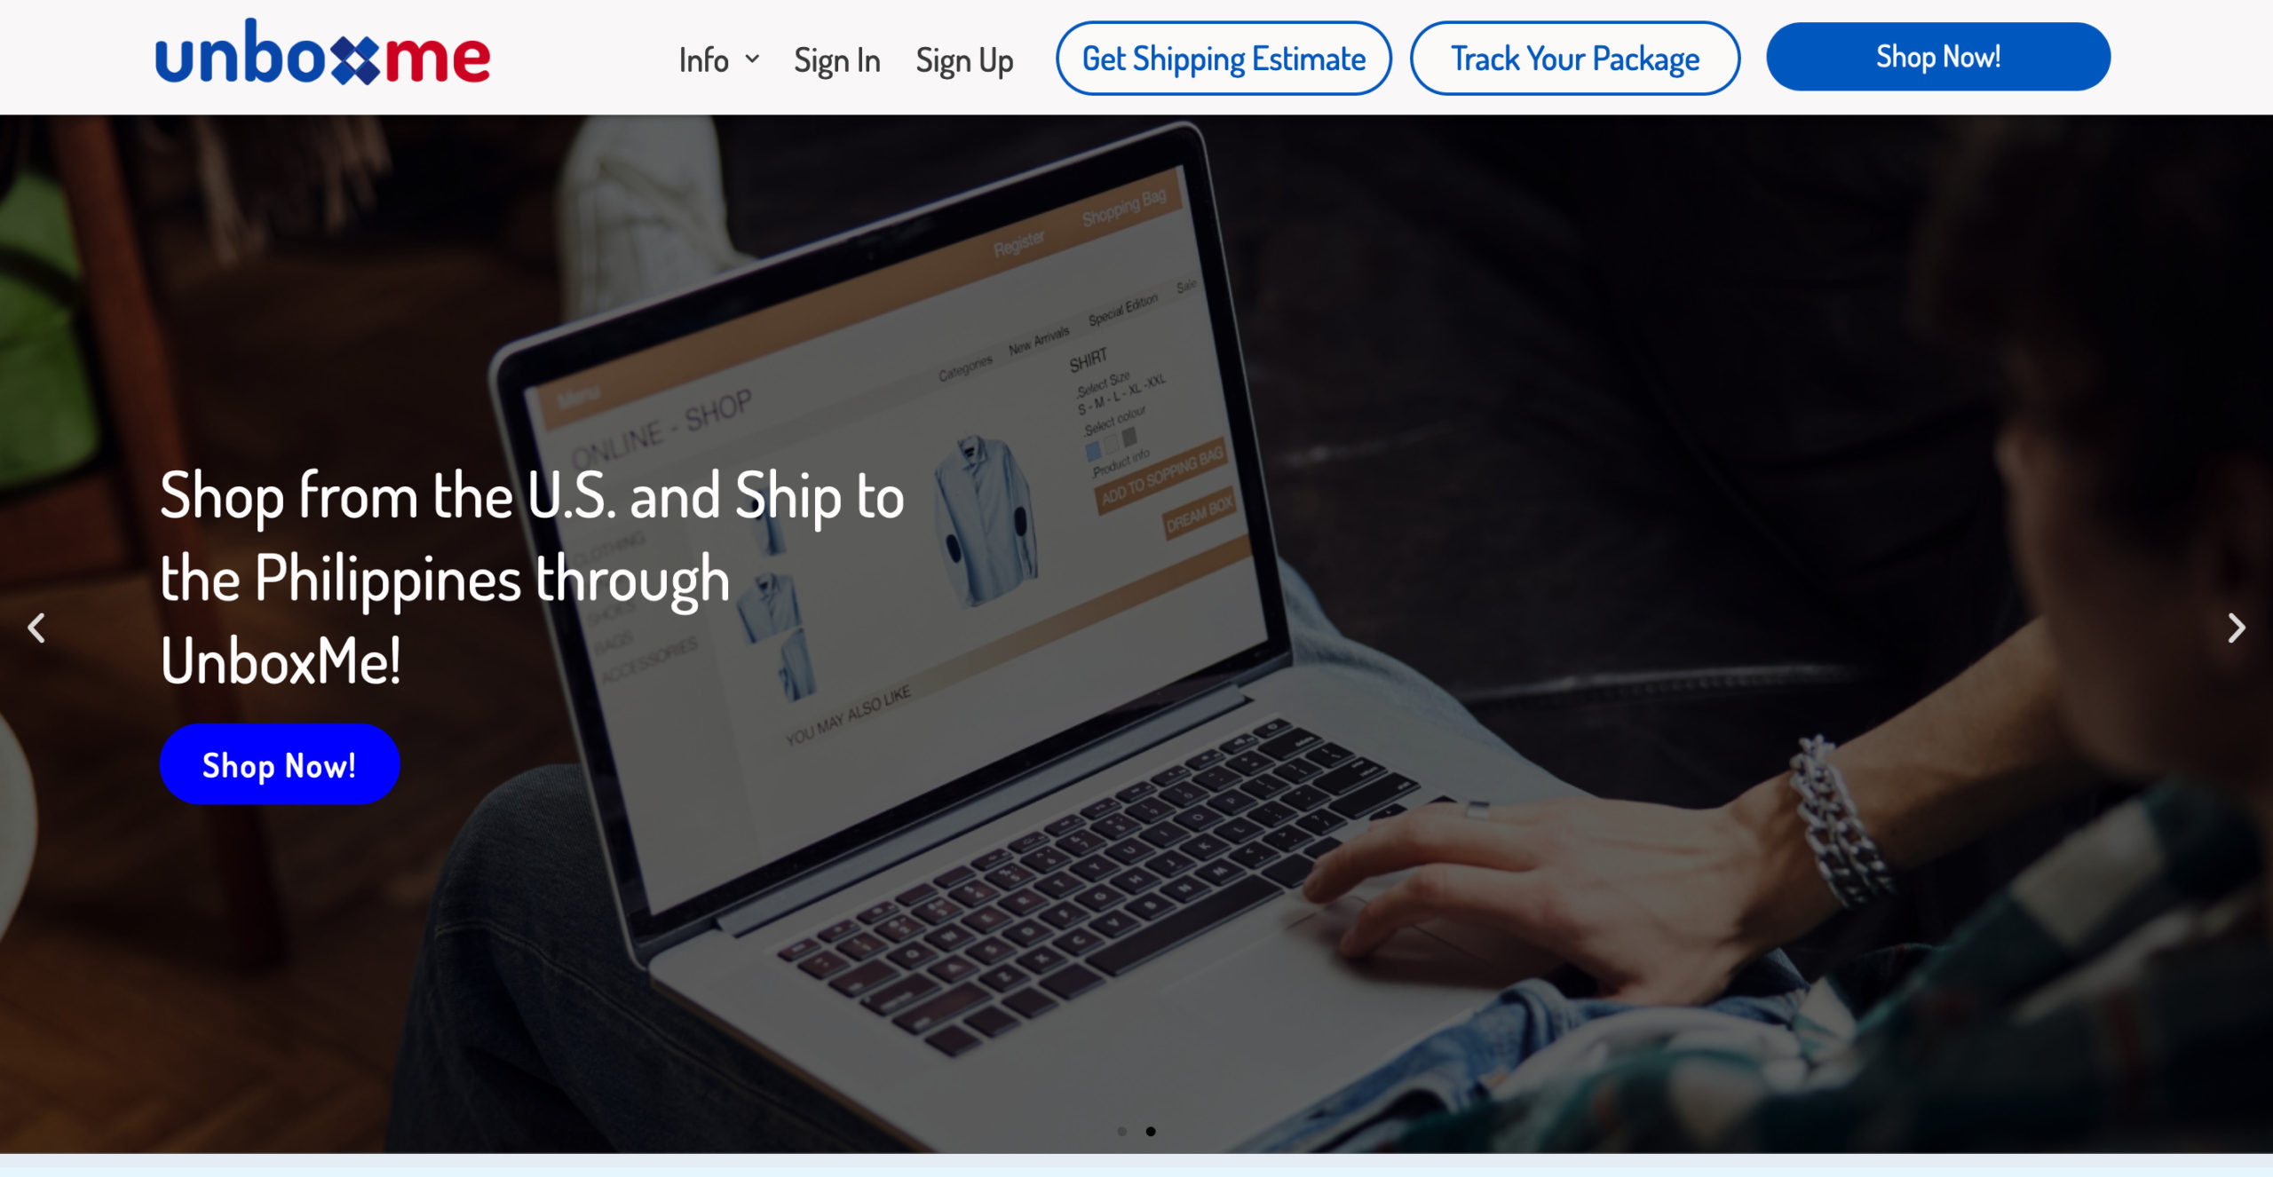Click the unboxme logo
This screenshot has height=1177, width=2273.
pos(322,53)
